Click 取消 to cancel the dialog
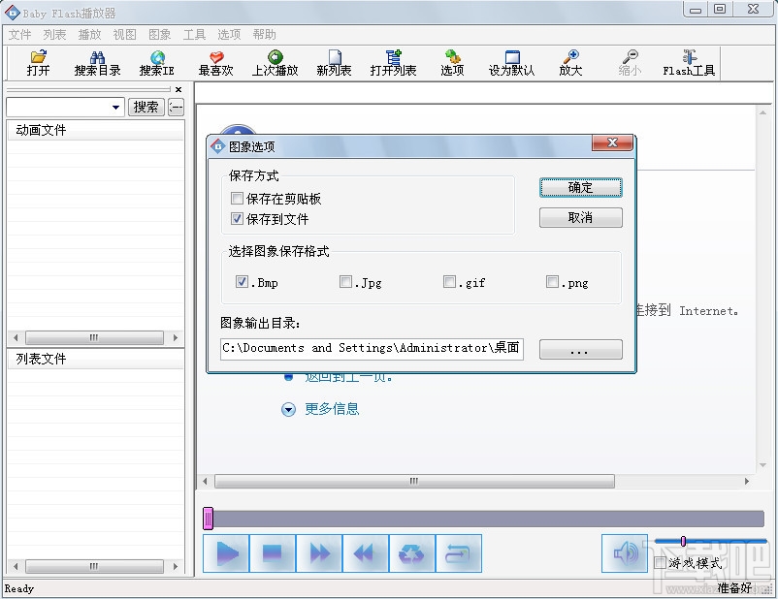 [x=580, y=218]
